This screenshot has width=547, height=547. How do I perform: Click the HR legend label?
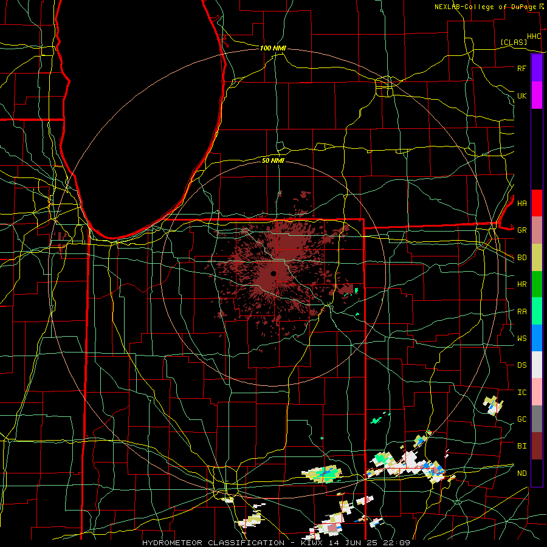pos(521,284)
